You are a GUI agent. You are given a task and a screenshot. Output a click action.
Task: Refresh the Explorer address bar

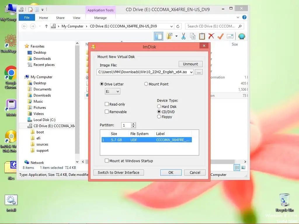[178, 26]
